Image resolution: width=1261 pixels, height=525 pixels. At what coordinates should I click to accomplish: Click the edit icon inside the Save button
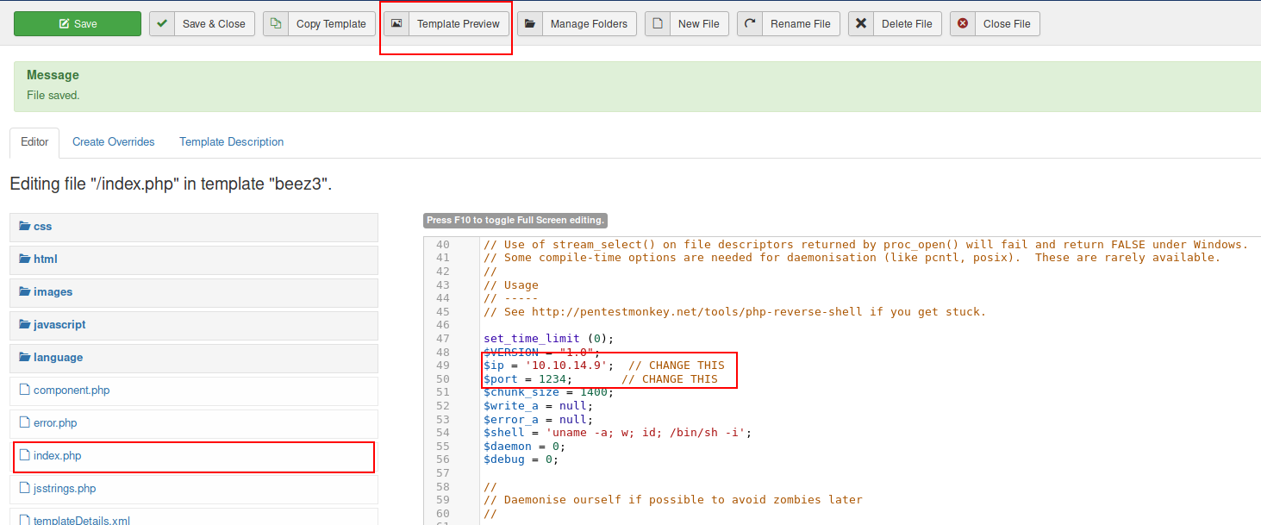[x=64, y=24]
